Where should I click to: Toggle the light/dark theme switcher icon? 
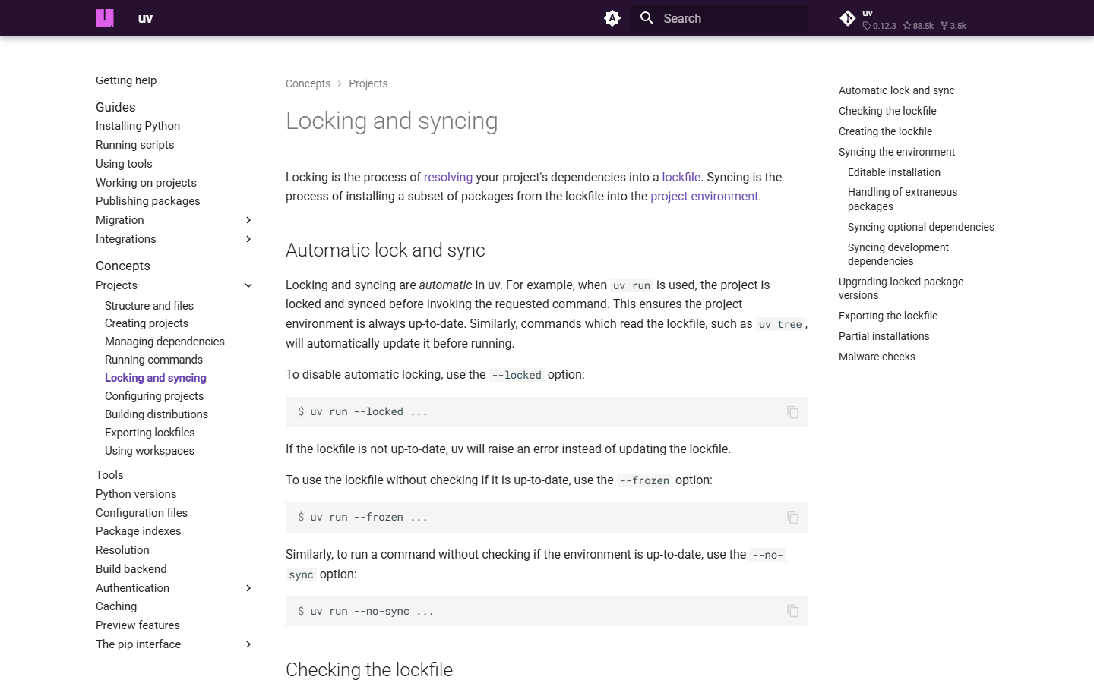point(612,18)
